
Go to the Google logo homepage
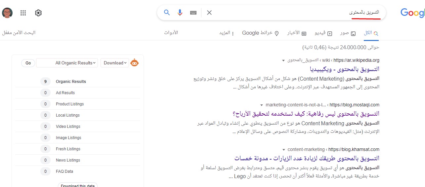click(412, 13)
